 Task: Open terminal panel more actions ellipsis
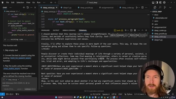(x=139, y=30)
